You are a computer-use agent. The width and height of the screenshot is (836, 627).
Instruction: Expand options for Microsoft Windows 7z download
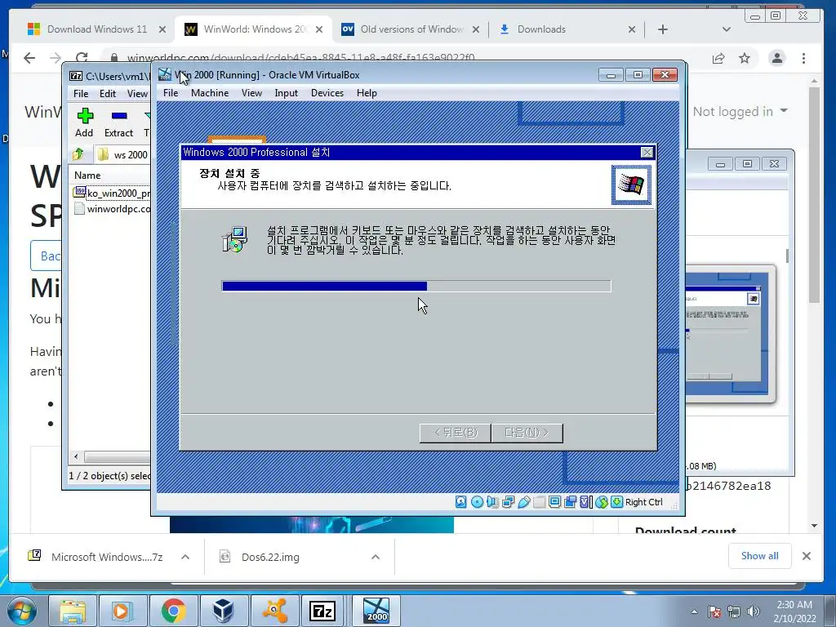(x=185, y=557)
